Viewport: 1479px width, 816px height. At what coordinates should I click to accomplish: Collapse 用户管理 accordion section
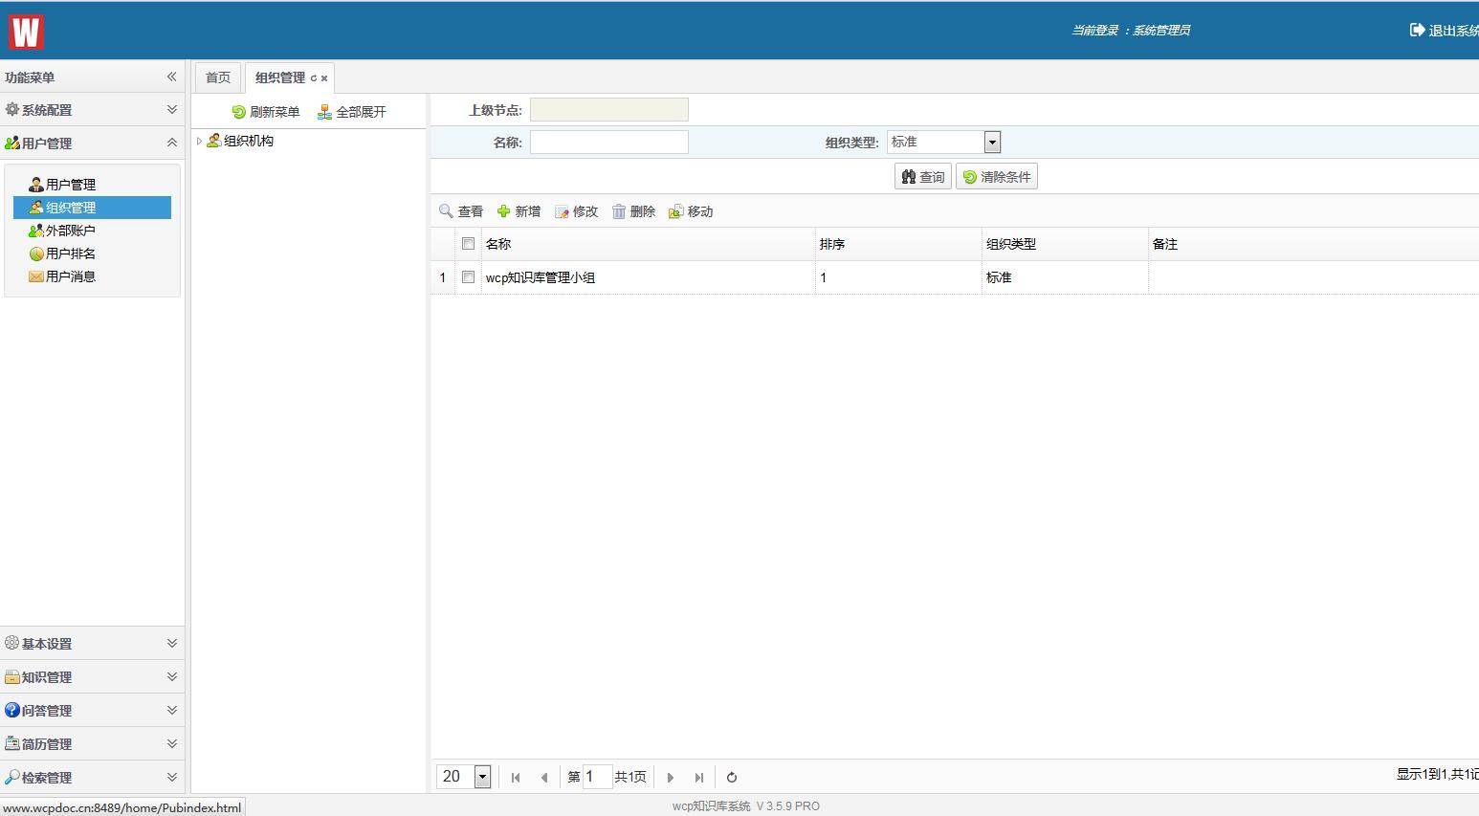pyautogui.click(x=92, y=143)
